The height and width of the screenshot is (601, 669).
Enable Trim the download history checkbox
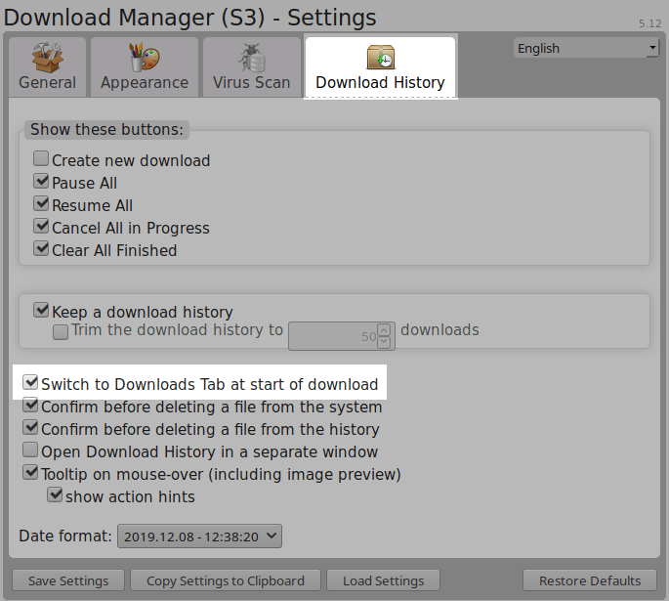click(x=61, y=332)
